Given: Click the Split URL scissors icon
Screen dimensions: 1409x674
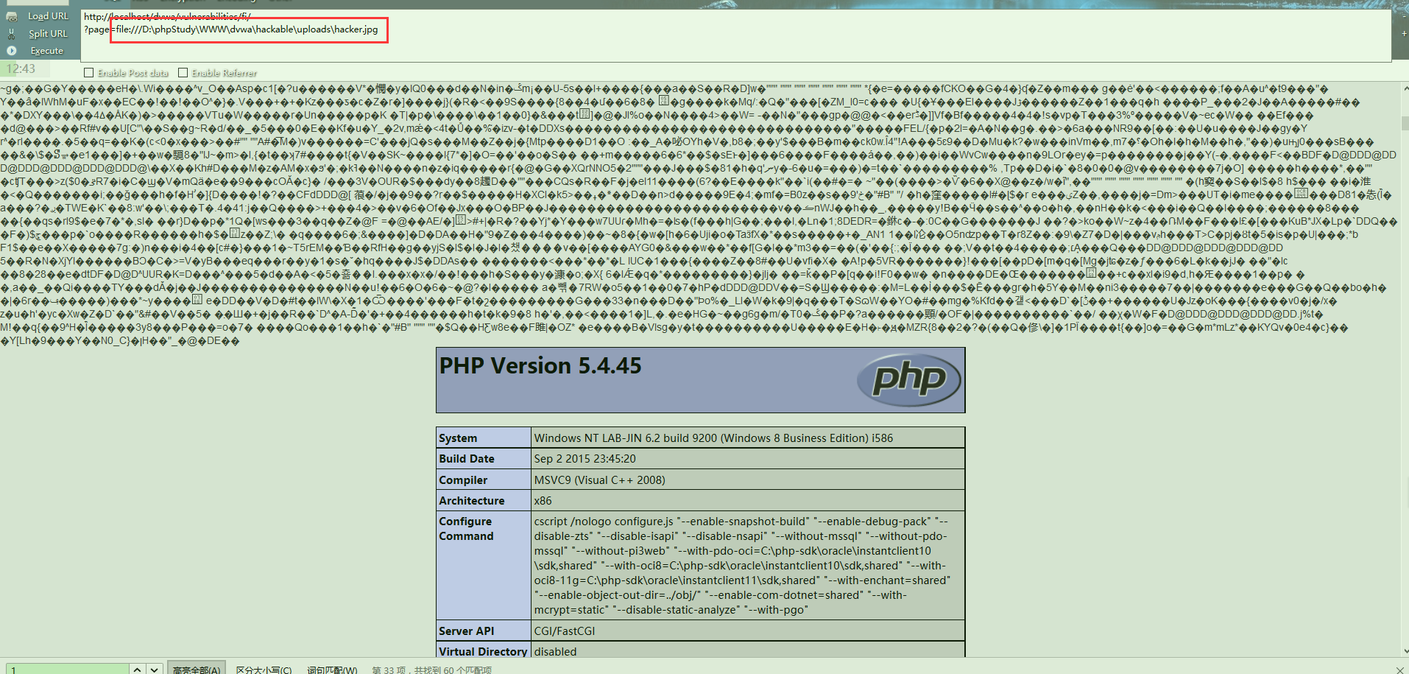Looking at the screenshot, I should 11,34.
